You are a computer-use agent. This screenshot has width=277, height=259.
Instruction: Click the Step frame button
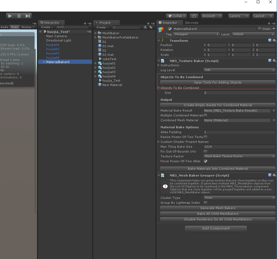pyautogui.click(x=28, y=16)
